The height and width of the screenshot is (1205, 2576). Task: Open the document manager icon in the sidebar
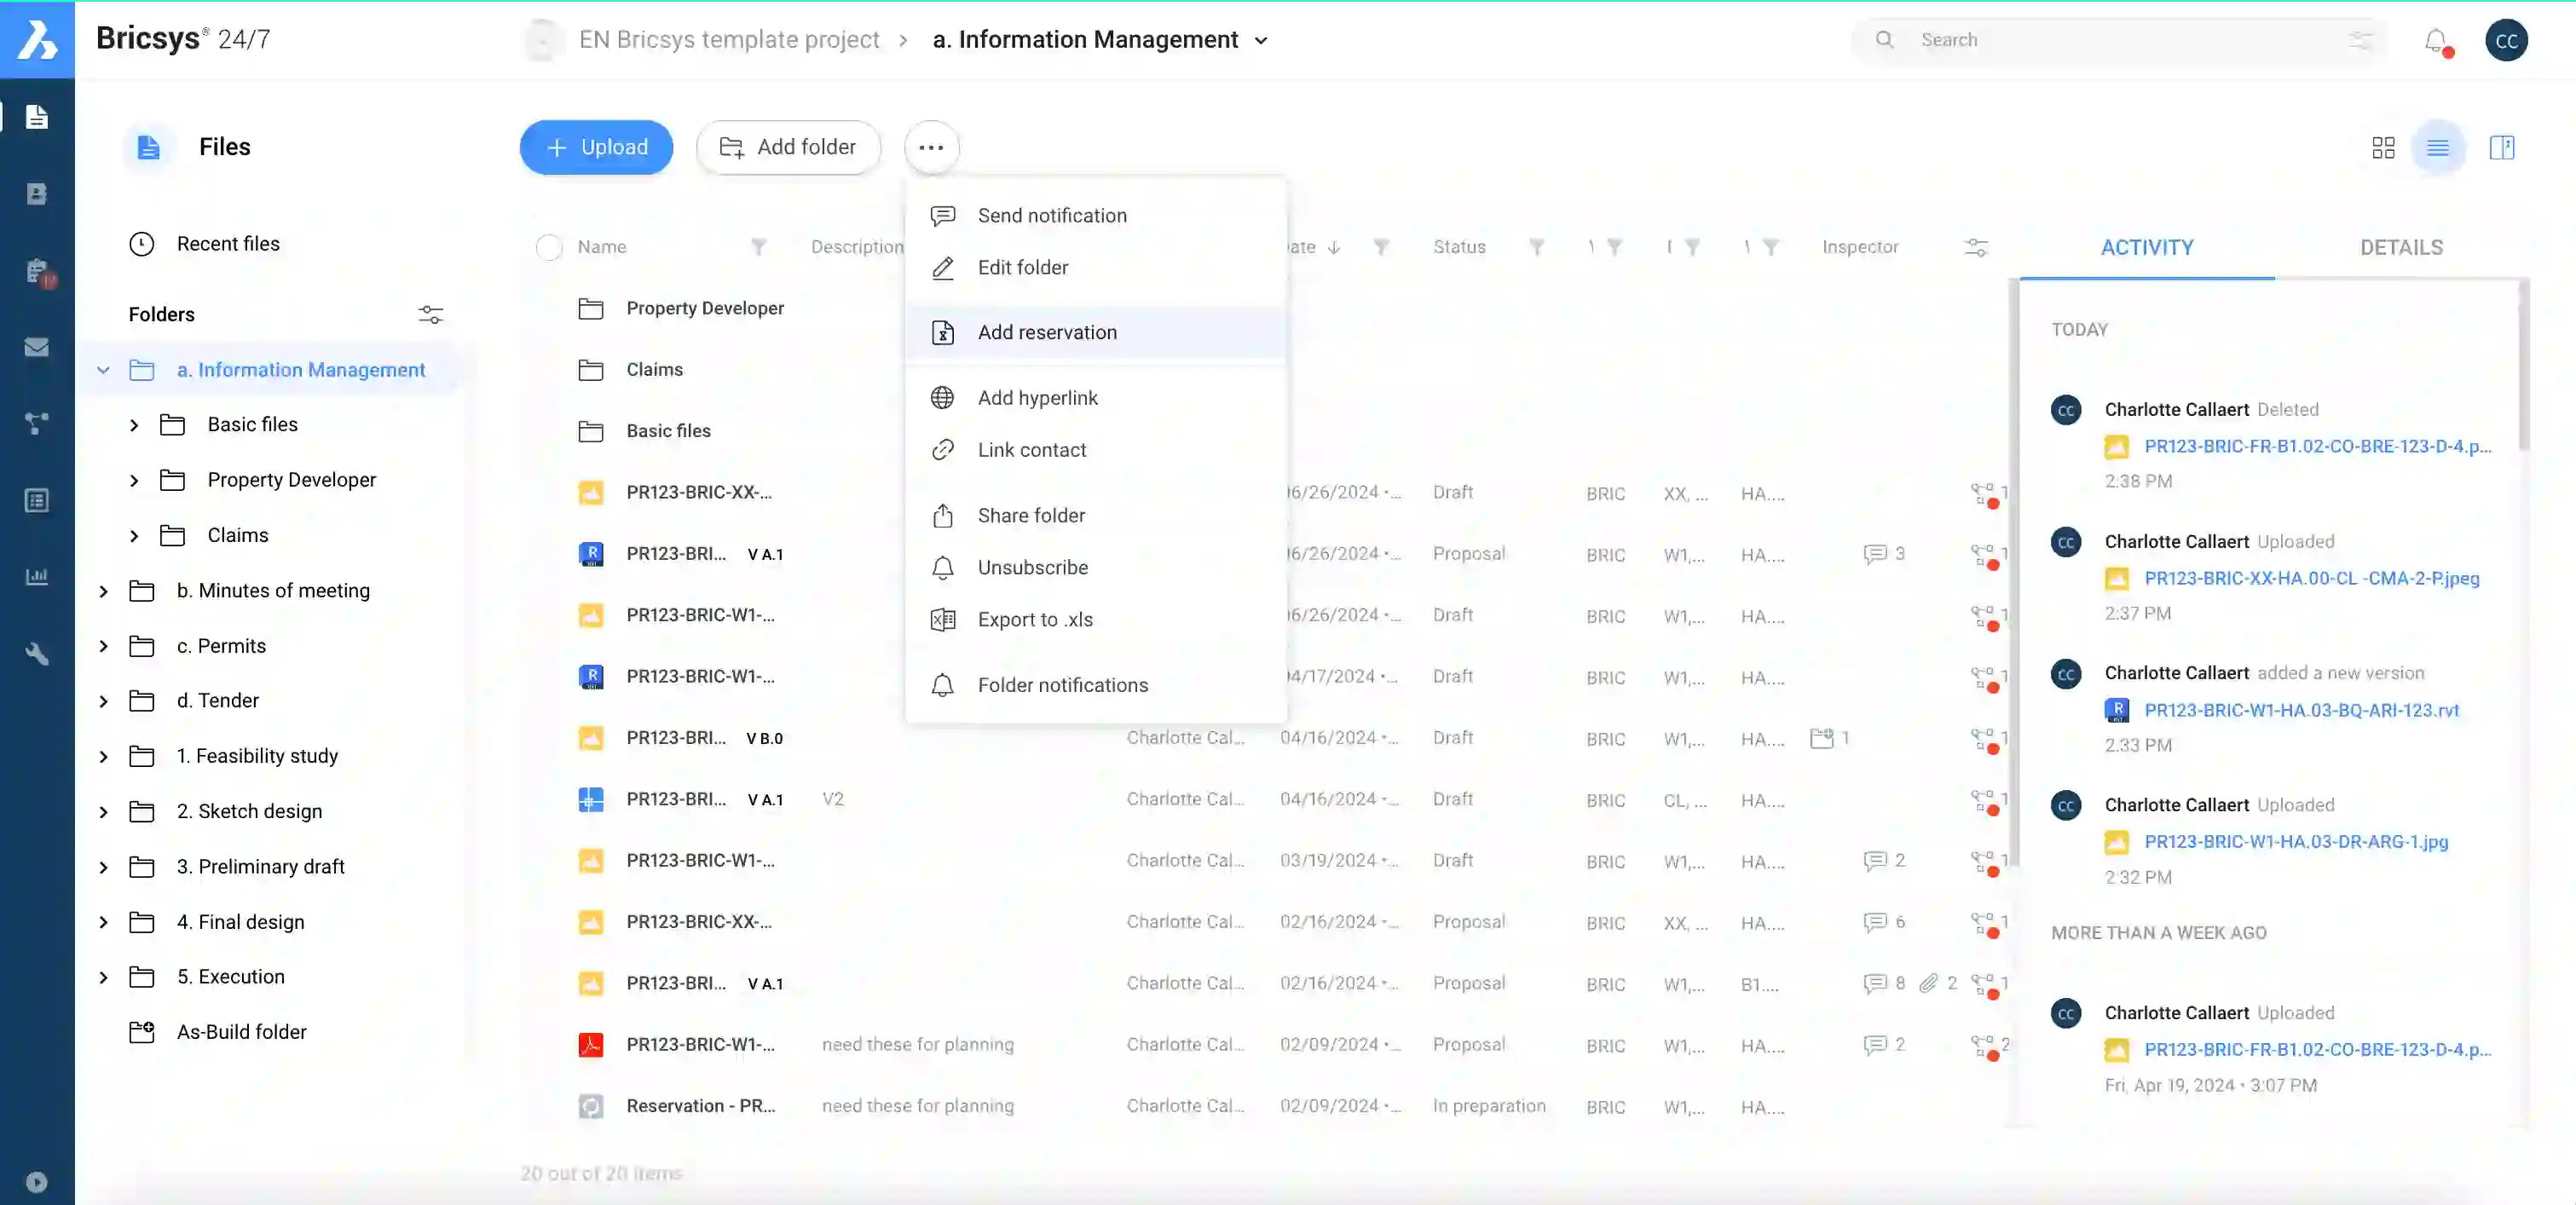(x=37, y=194)
